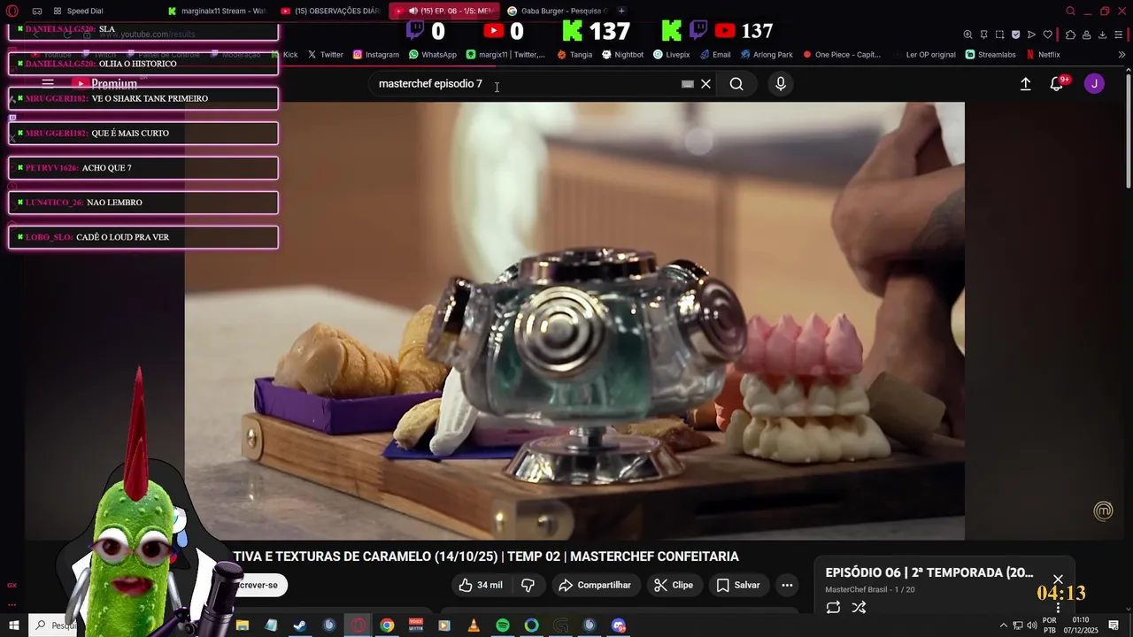Open the Opera menu logo

pyautogui.click(x=12, y=11)
